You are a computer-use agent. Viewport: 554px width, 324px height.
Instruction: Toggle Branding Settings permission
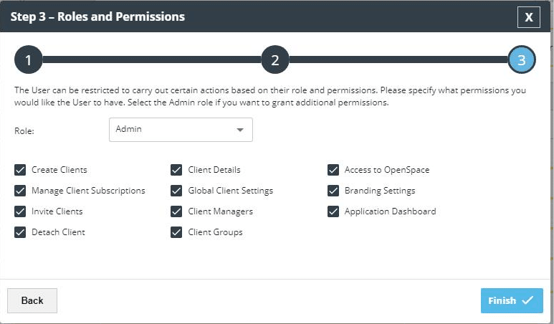(x=333, y=191)
